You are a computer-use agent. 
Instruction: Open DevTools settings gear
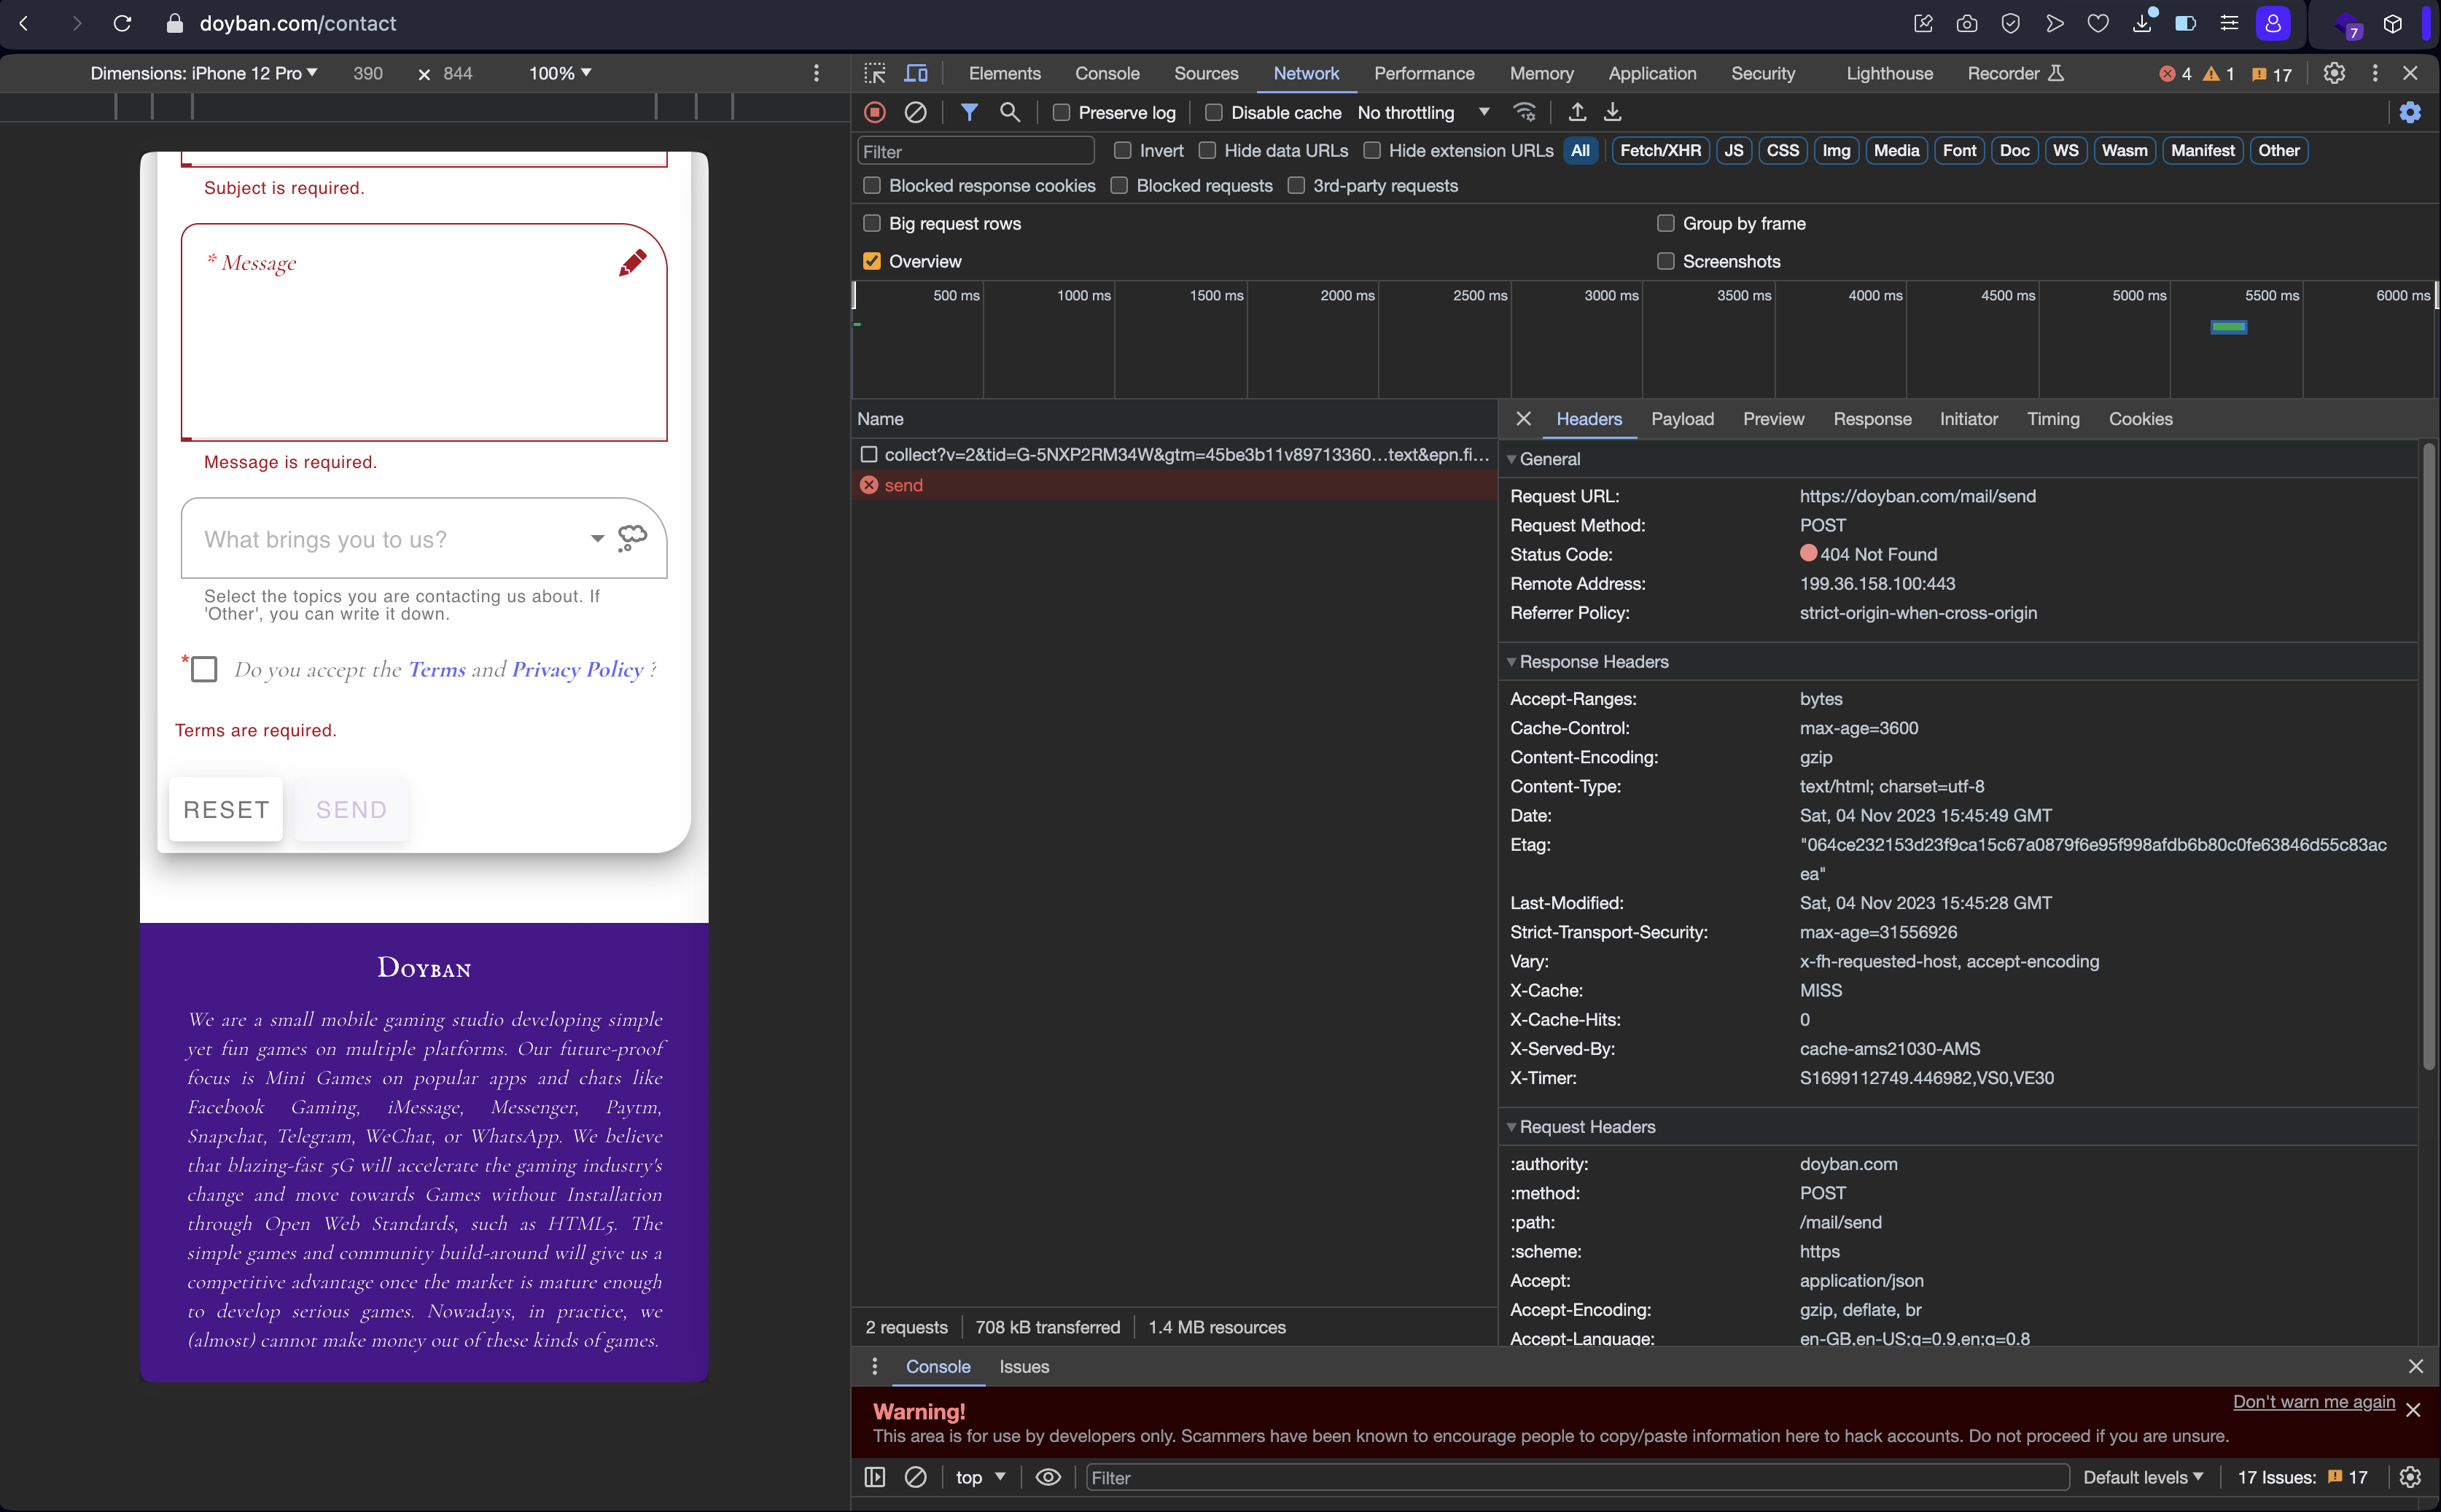pos(2334,73)
